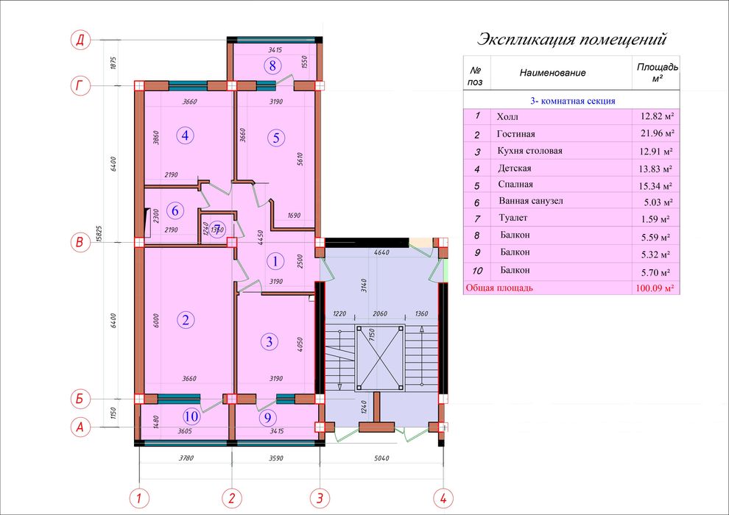
Task: Click the balcony area "5.32 м²"
Action: coord(655,255)
